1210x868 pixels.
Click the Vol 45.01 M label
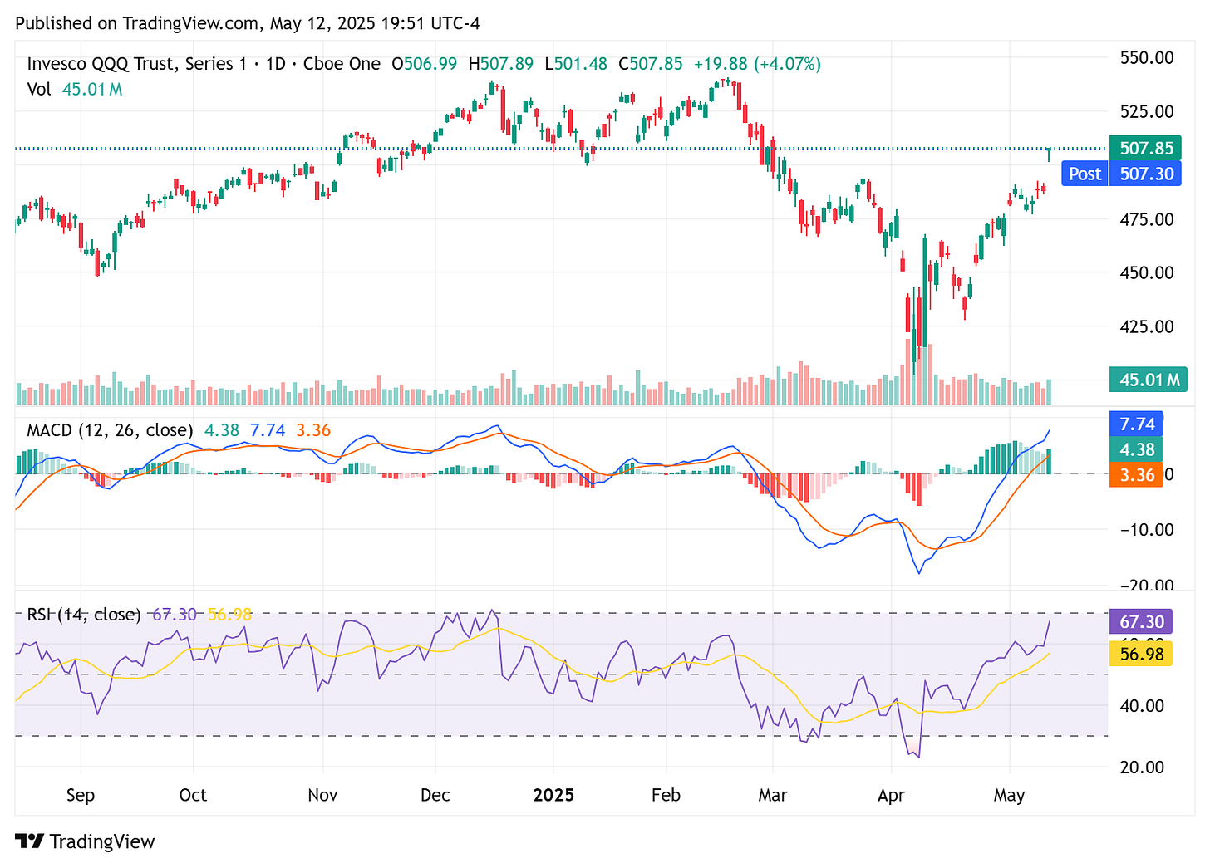pos(75,90)
